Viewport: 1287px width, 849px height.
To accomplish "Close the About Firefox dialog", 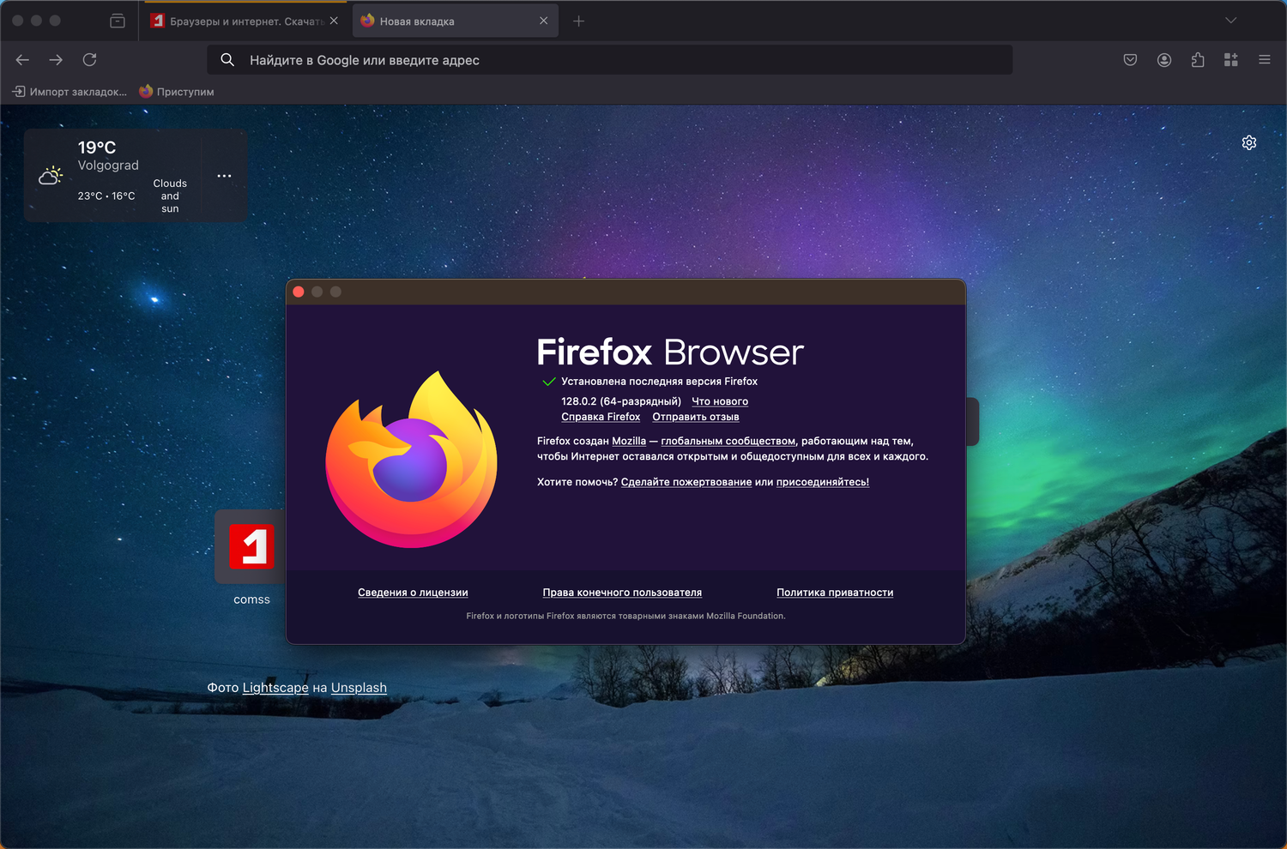I will click(299, 292).
